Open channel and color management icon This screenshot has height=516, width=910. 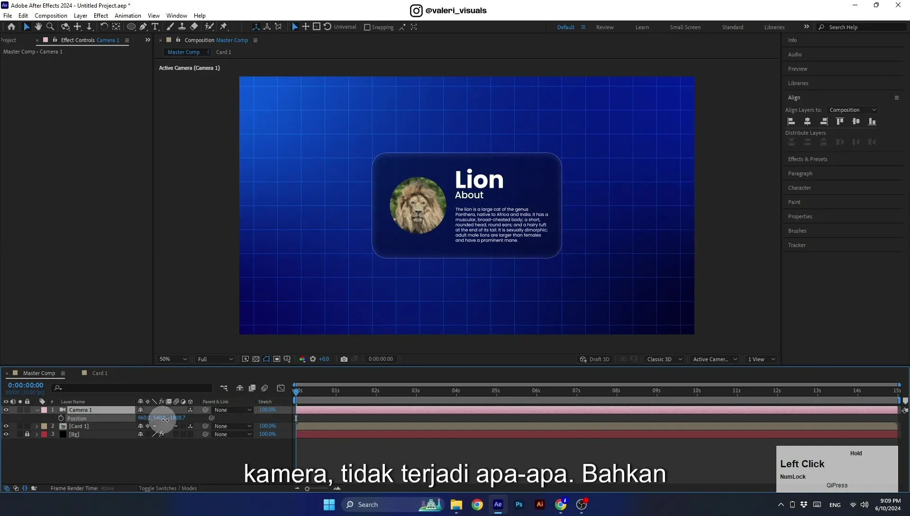tap(302, 359)
